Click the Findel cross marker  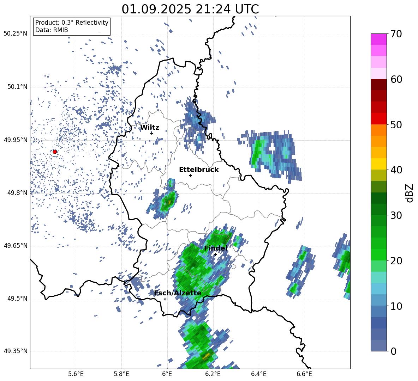[215, 254]
